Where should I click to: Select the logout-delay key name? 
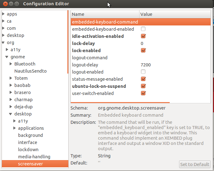85,65
